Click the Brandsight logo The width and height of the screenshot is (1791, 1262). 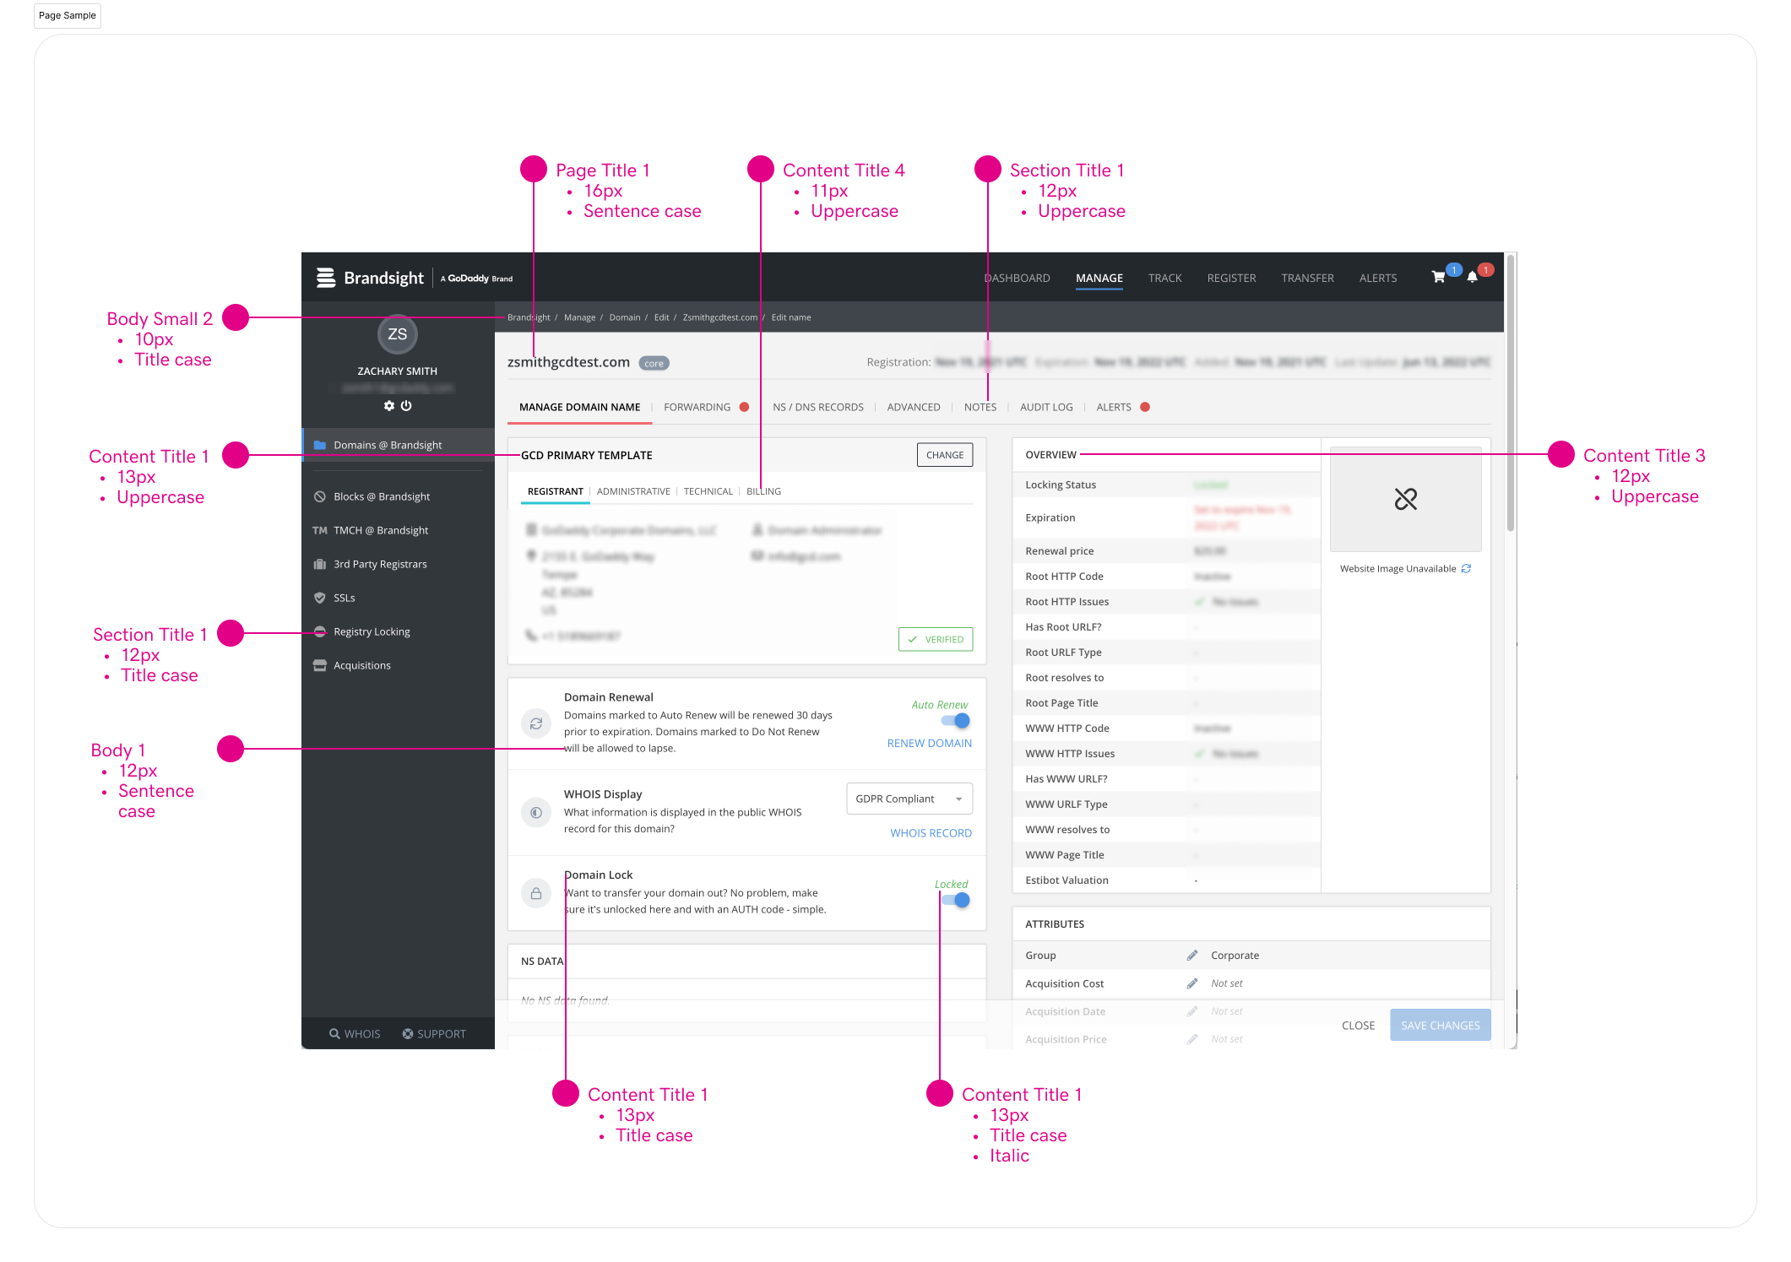tap(371, 278)
